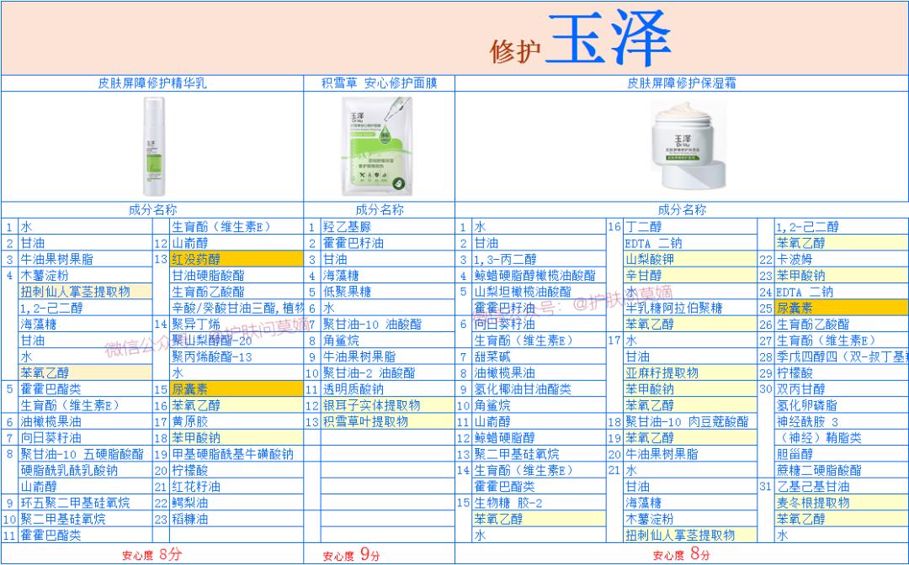Select the 山梨酸钾 cell
This screenshot has width=909, height=565.
tap(690, 259)
